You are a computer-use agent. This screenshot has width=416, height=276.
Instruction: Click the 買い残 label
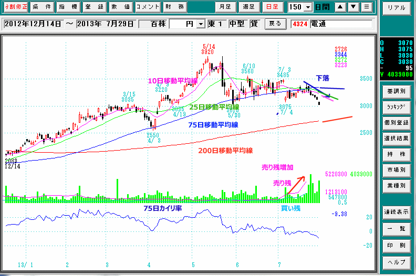(x=290, y=208)
